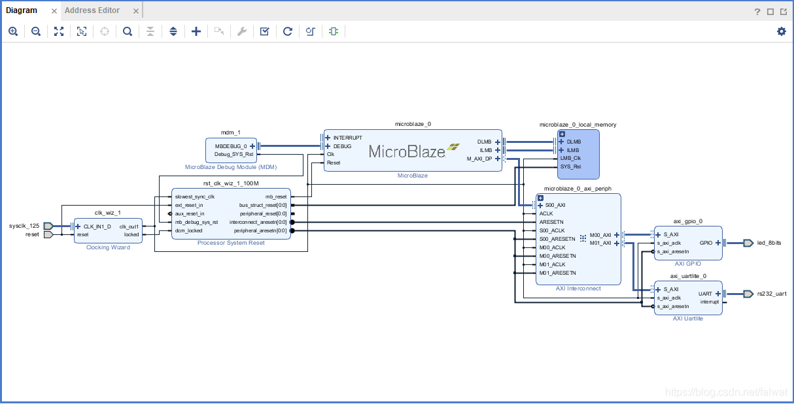794x404 pixels.
Task: Expand the M00_AXI interface on AXI Interconnect
Action: (x=617, y=235)
